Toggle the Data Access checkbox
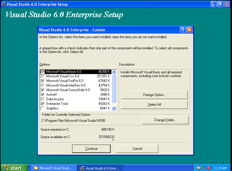 point(43,99)
